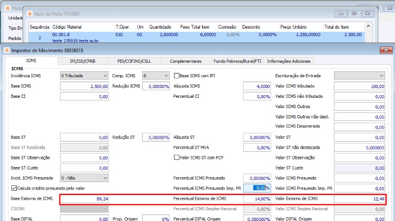Viewport: 395px width, 221px height.
Task: Click the Prop. Origem field
Action: coord(156,218)
